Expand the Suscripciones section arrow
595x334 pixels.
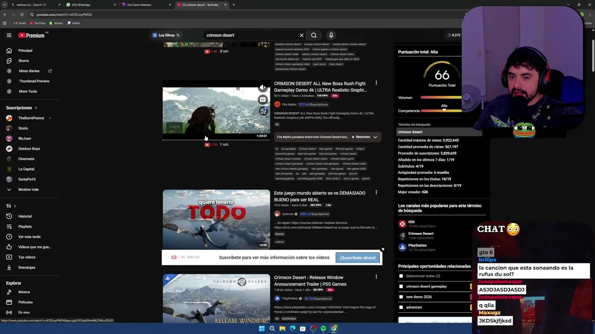pyautogui.click(x=36, y=108)
